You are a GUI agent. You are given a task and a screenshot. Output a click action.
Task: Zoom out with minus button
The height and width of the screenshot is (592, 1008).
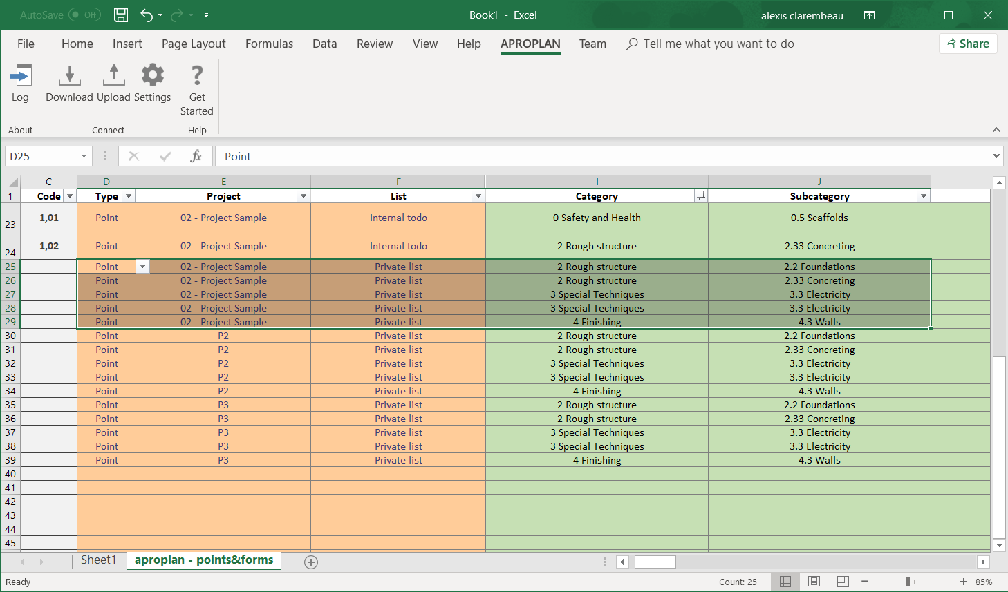click(x=865, y=582)
